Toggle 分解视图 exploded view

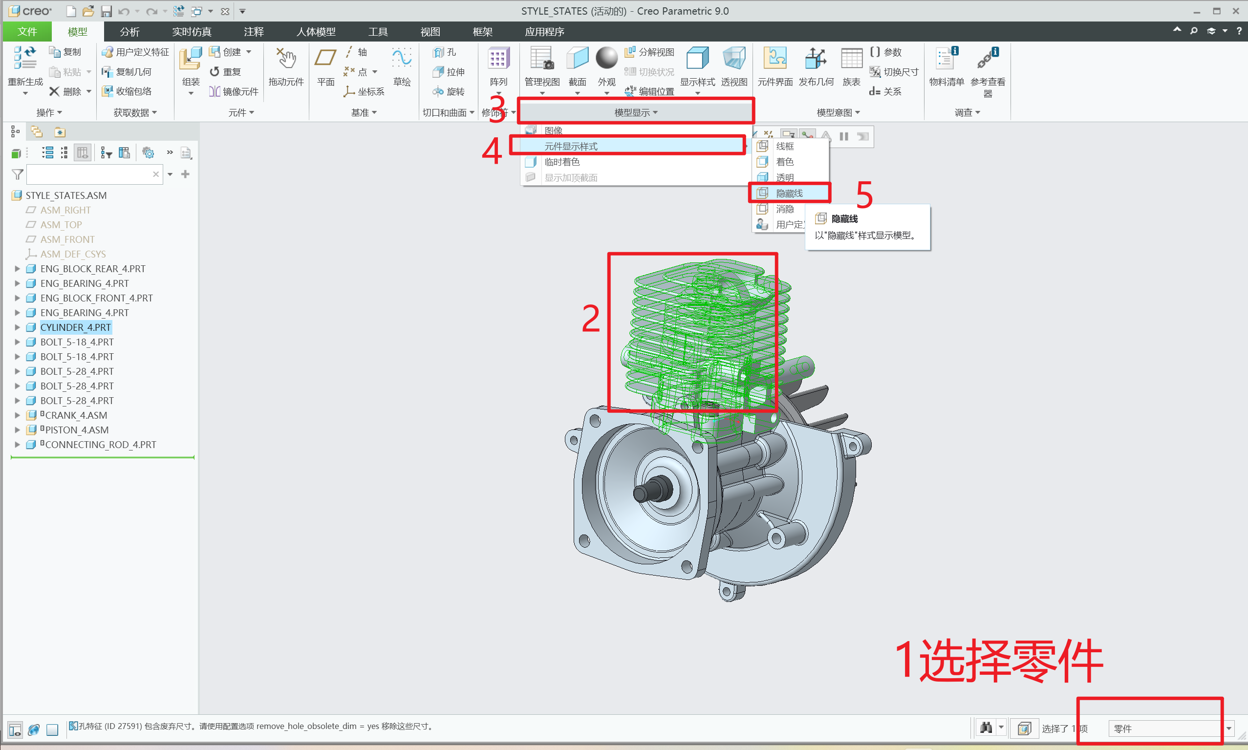tap(650, 52)
